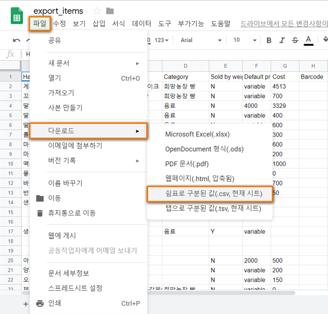
Task: Star the export_items document
Action: pyautogui.click(x=97, y=11)
